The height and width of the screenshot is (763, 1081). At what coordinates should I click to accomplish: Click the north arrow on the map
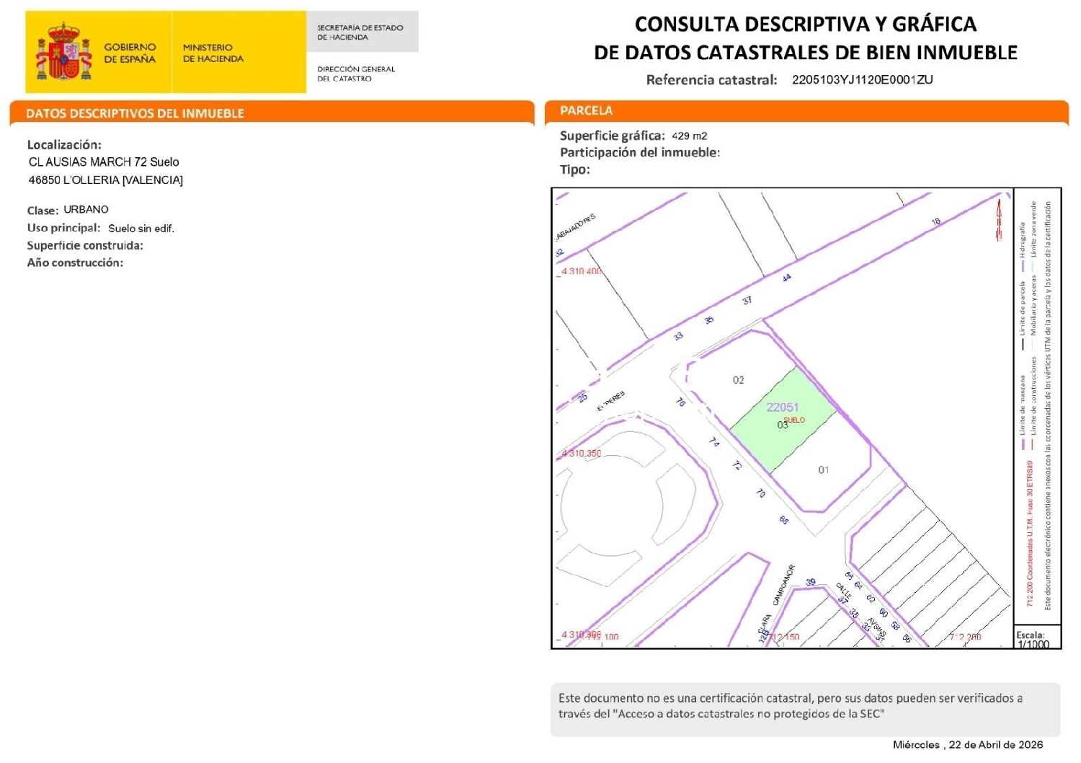[999, 220]
